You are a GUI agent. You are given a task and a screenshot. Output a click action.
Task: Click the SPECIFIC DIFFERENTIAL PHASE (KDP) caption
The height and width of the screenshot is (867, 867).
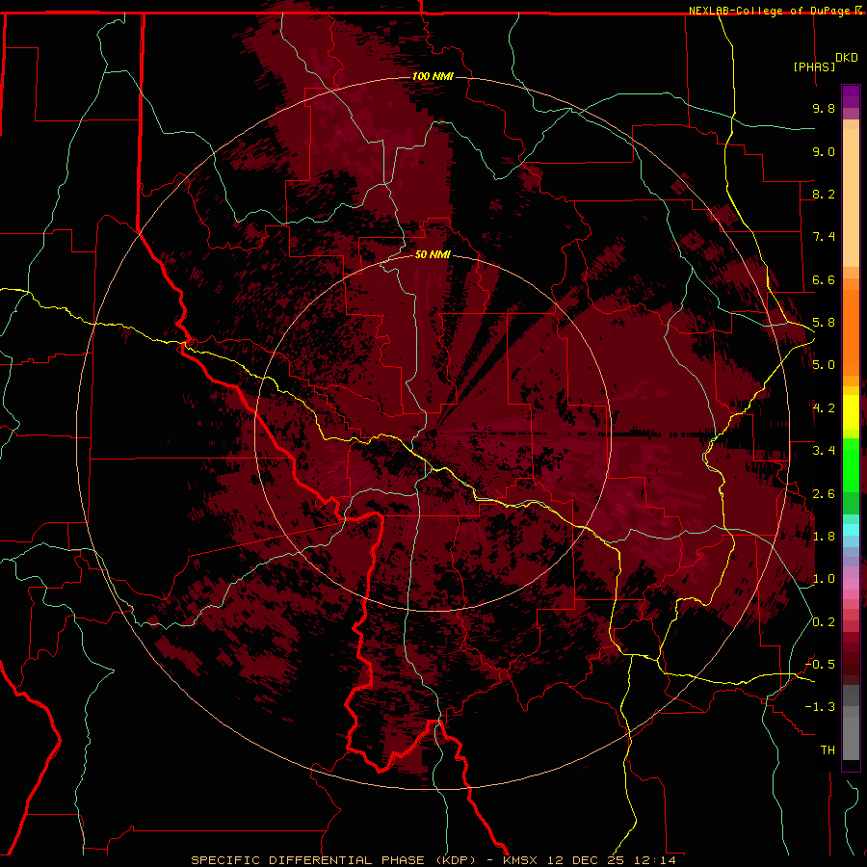click(333, 860)
